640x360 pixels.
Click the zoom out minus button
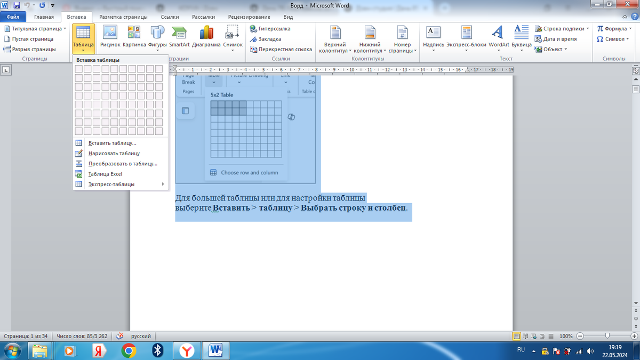580,337
